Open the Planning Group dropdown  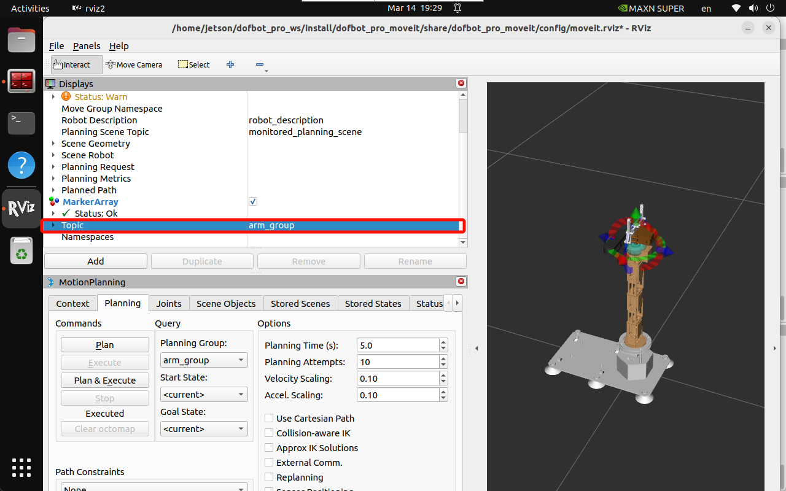(204, 360)
